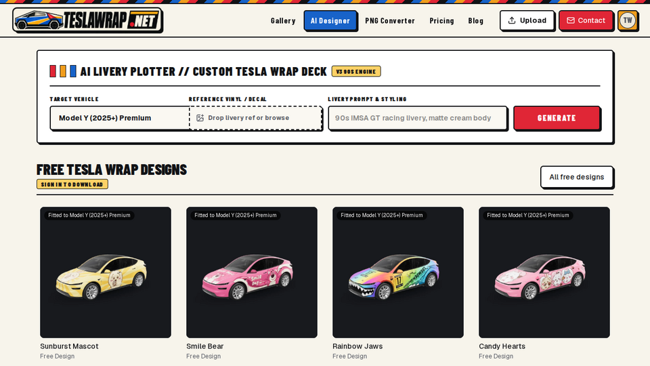Click the Fitted to Model Y tag on Rainbow Jaws

coord(382,215)
